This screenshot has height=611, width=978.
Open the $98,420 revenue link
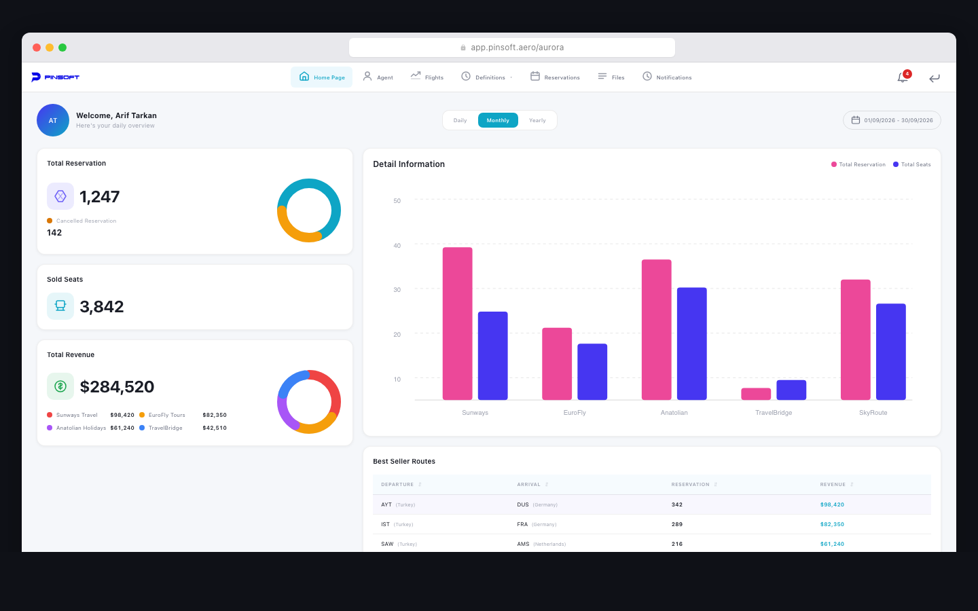pos(832,504)
